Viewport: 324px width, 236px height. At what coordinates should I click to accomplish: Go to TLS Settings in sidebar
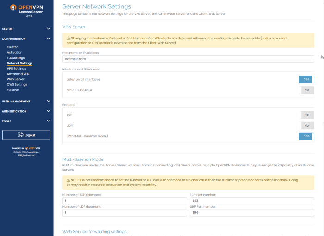[16, 57]
